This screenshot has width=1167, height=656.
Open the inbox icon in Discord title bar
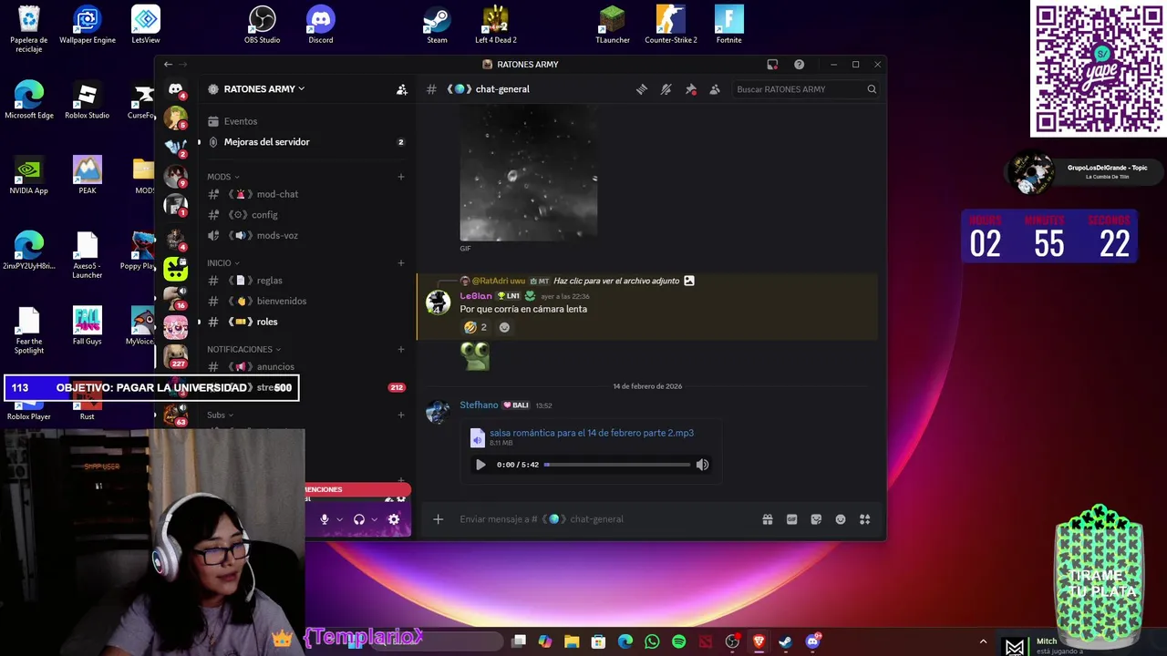click(x=772, y=65)
